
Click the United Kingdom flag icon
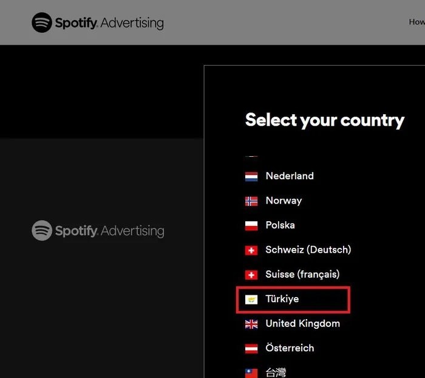[x=251, y=324]
